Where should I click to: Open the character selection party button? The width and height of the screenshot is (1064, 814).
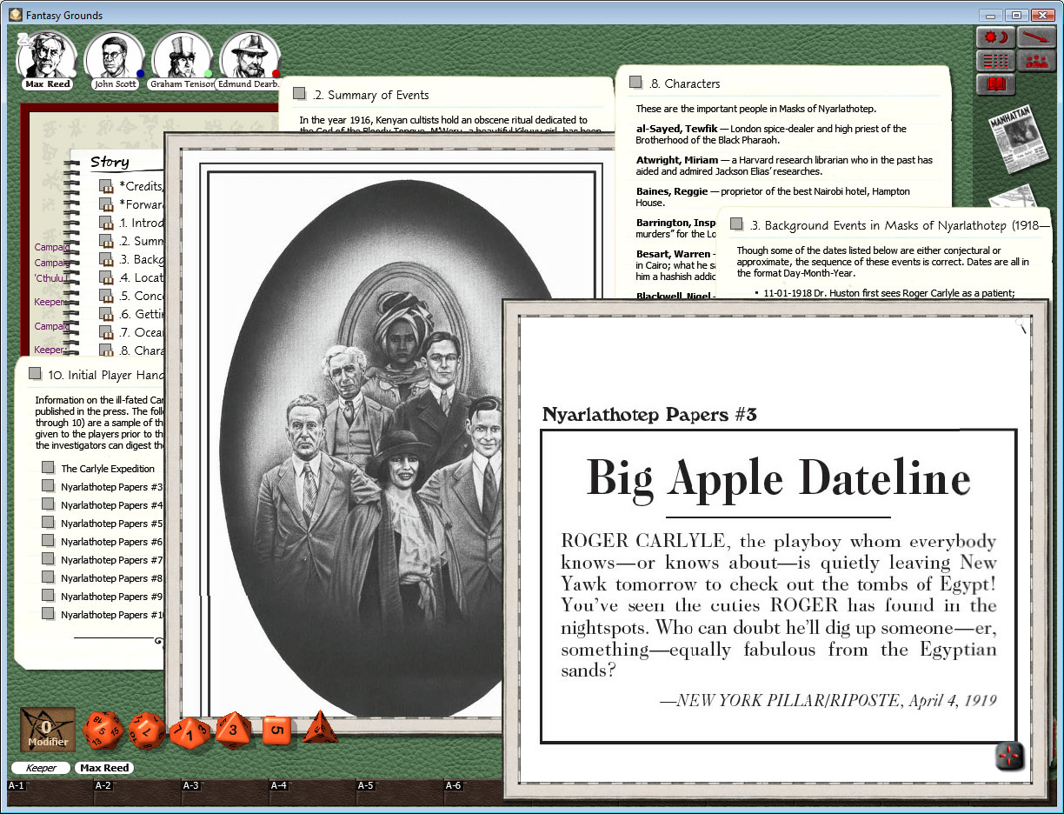[1039, 60]
